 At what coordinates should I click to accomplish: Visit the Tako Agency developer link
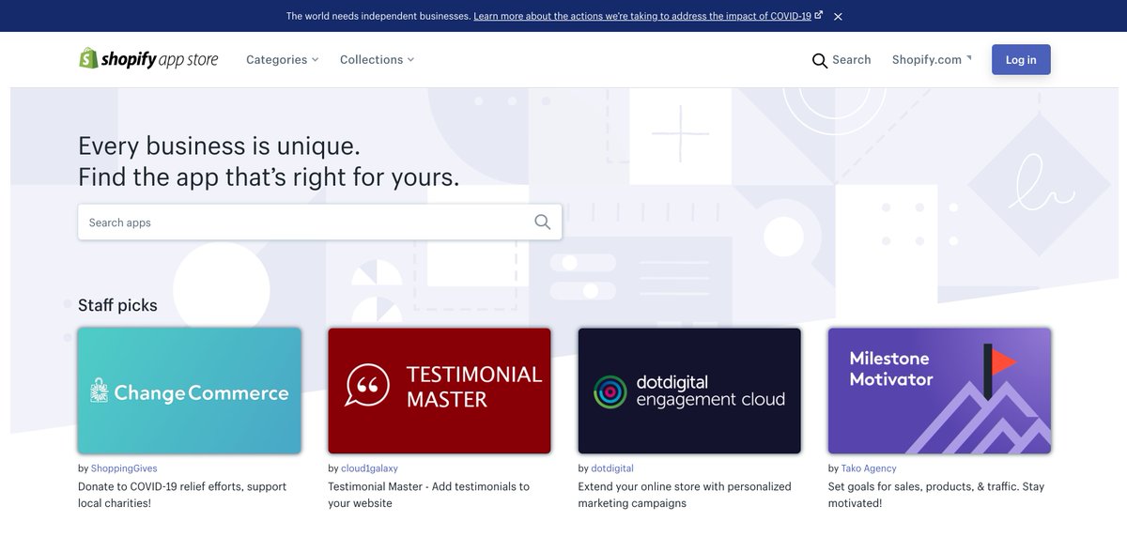[869, 468]
